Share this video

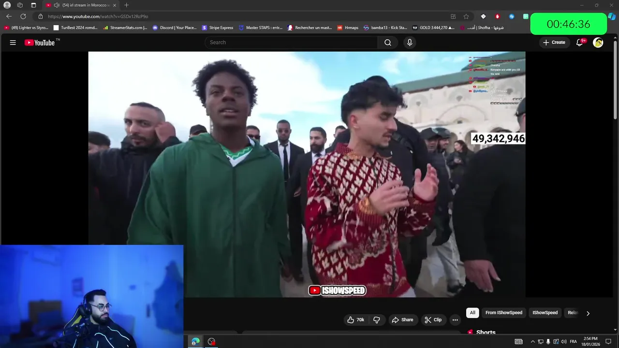403,320
